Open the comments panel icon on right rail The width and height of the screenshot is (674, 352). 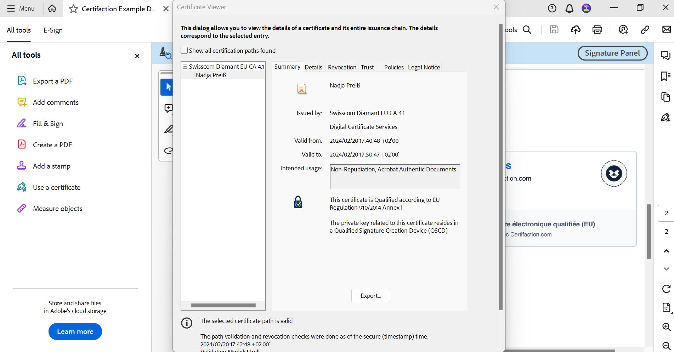pos(665,56)
